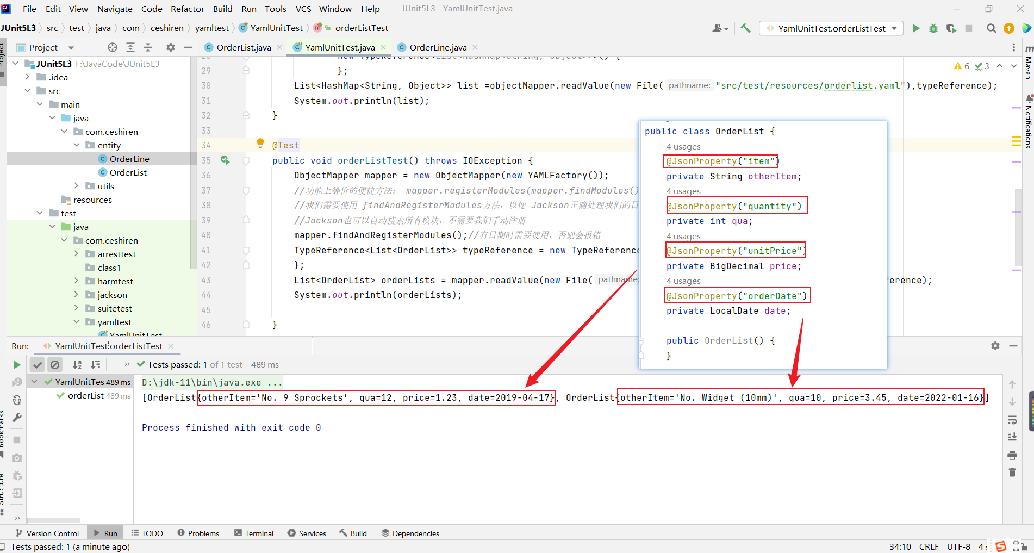The width and height of the screenshot is (1034, 553).
Task: Open Run panel settings gear
Action: click(x=995, y=346)
